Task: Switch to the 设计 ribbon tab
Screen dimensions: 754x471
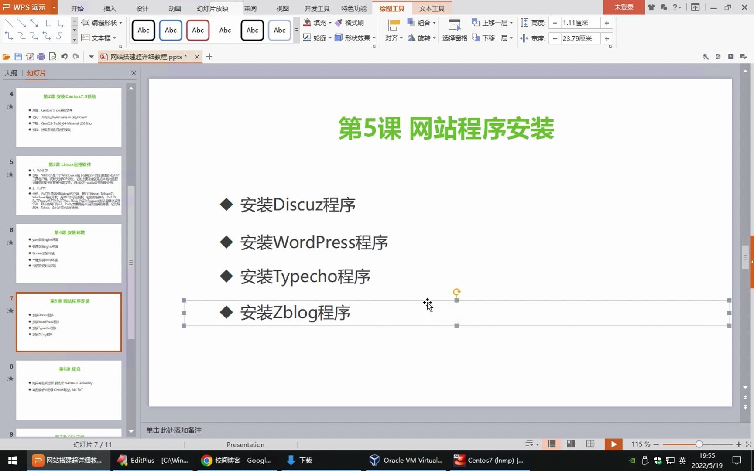Action: (142, 8)
